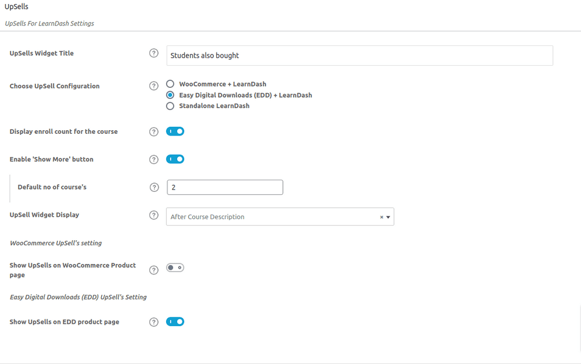Screen dimensions: 581x364
Task: View help tooltip for UpSell Widget Display
Action: (x=153, y=215)
